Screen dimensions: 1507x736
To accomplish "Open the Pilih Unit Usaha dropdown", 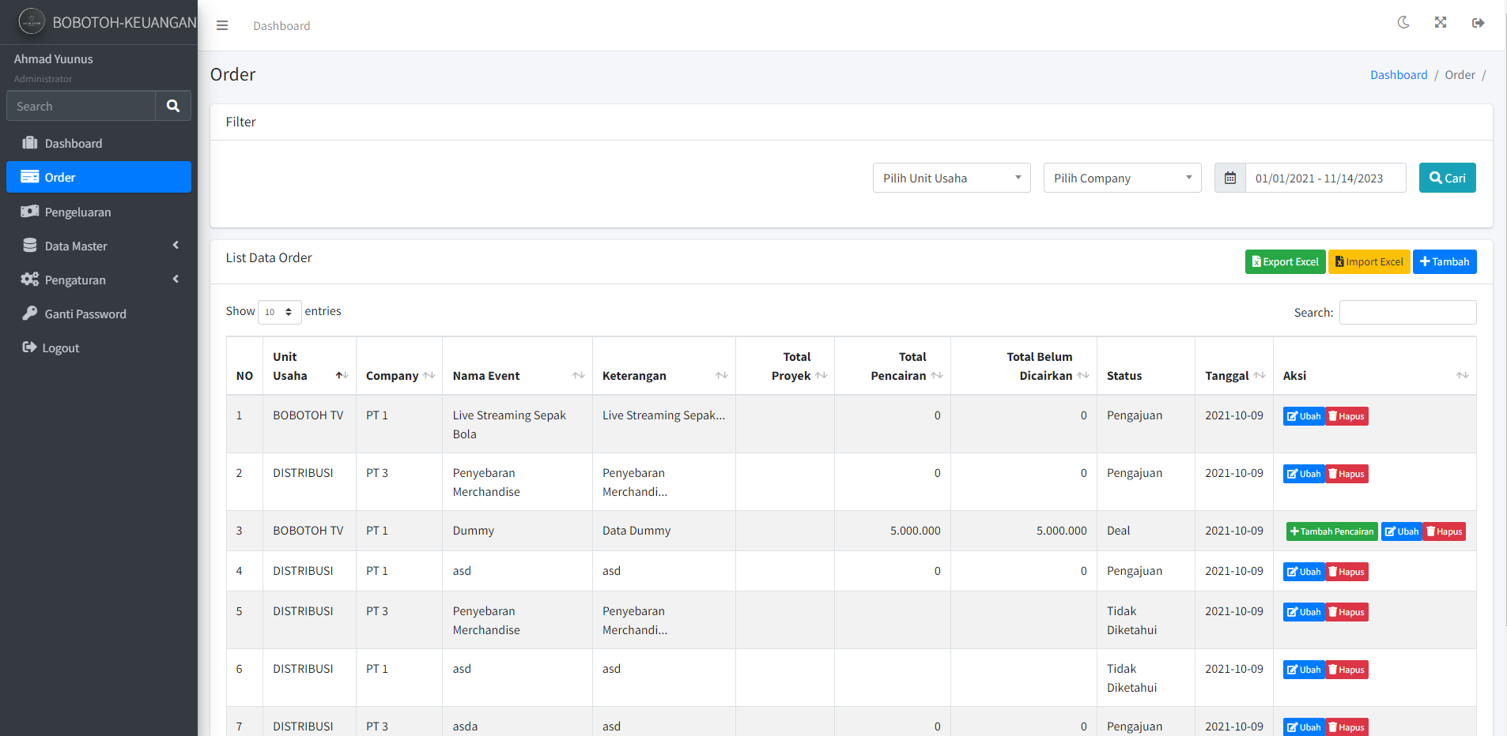I will click(951, 178).
